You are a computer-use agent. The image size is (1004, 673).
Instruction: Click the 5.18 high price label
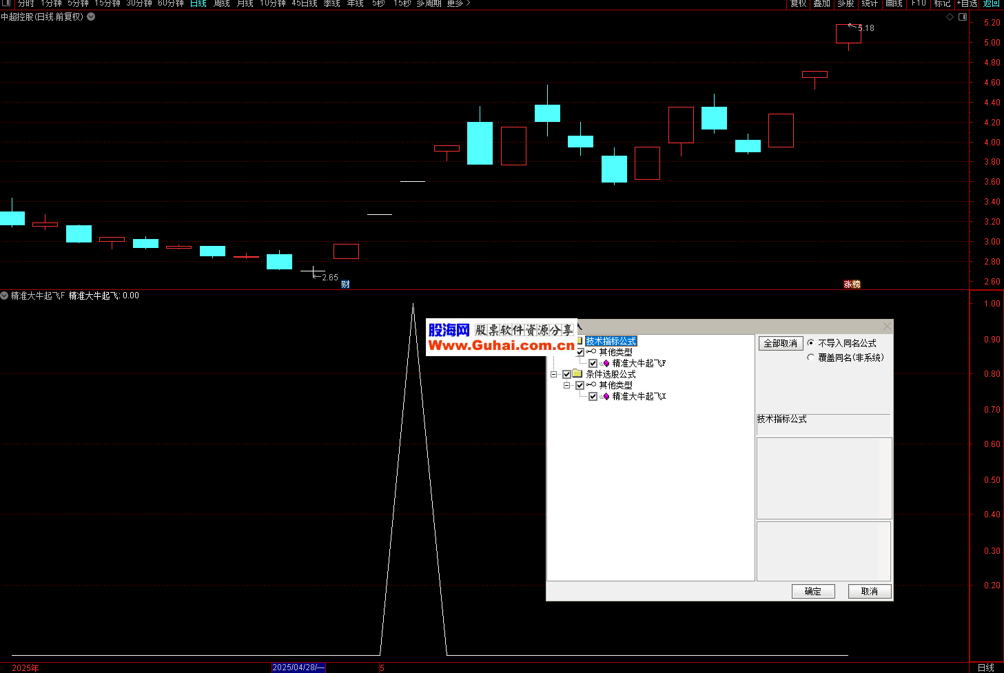coord(866,28)
